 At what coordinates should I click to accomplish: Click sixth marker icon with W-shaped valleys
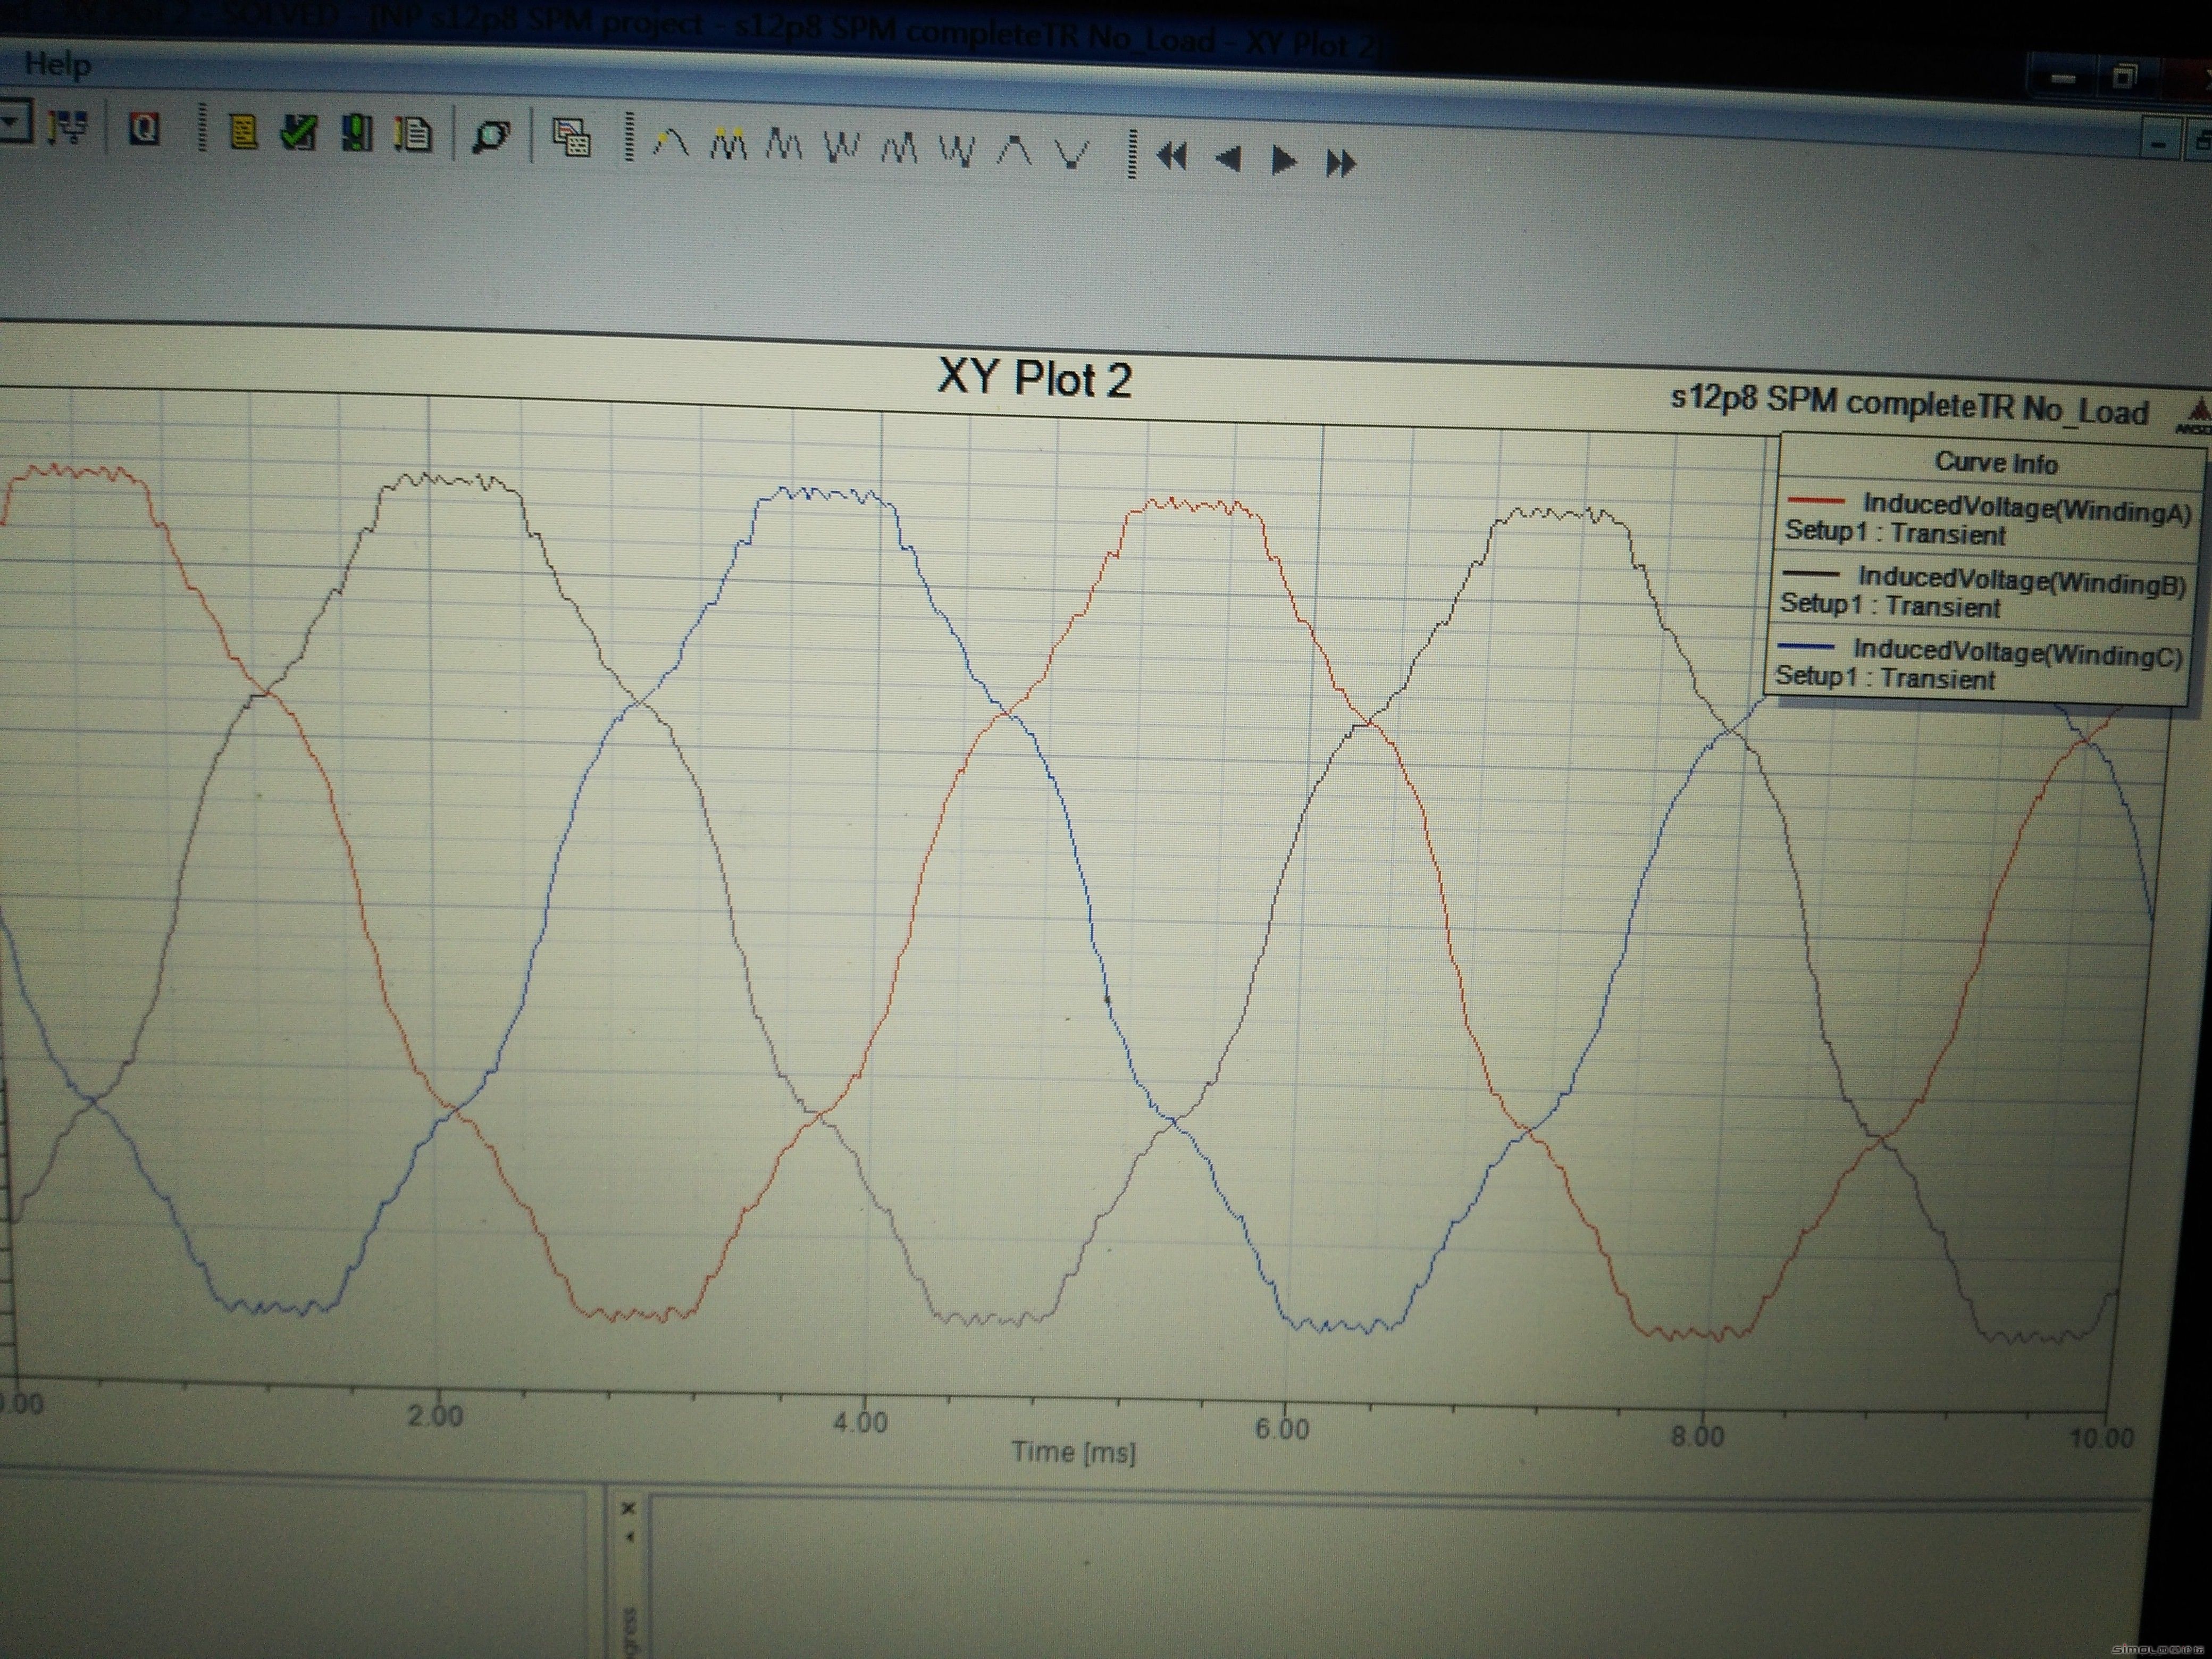(x=957, y=152)
